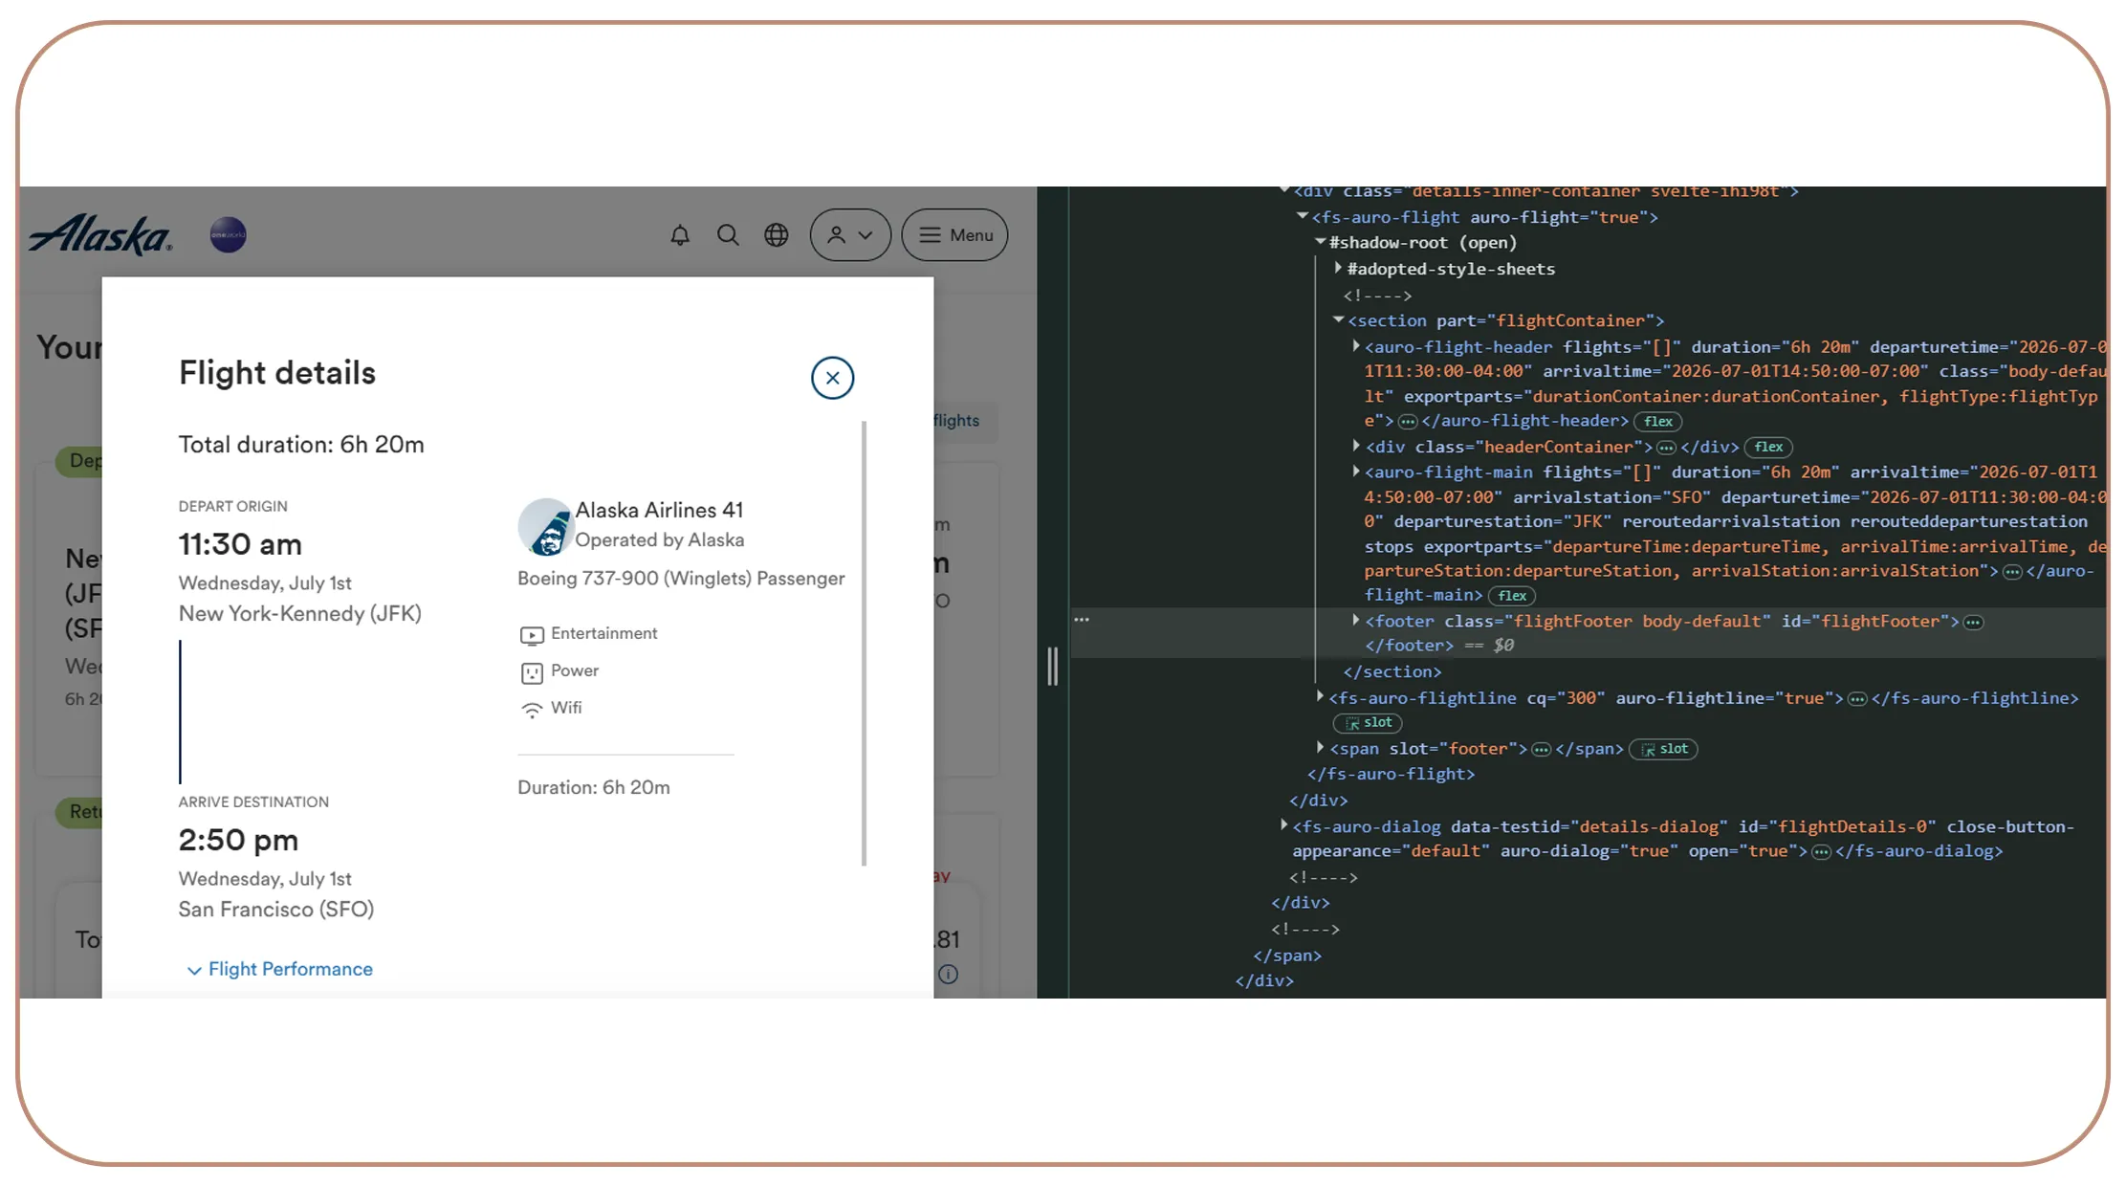Toggle flex badge on headerContainer div
This screenshot has width=2126, height=1186.
tap(1768, 447)
